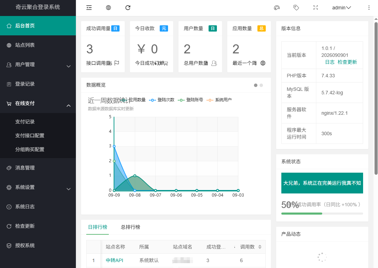
Task: Click the nginx/1.22.1 value
Action: pos(334,113)
